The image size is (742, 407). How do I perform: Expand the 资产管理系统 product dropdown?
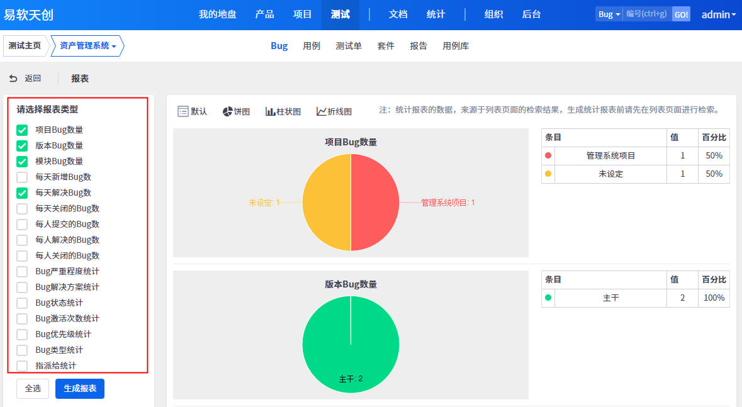[x=87, y=46]
